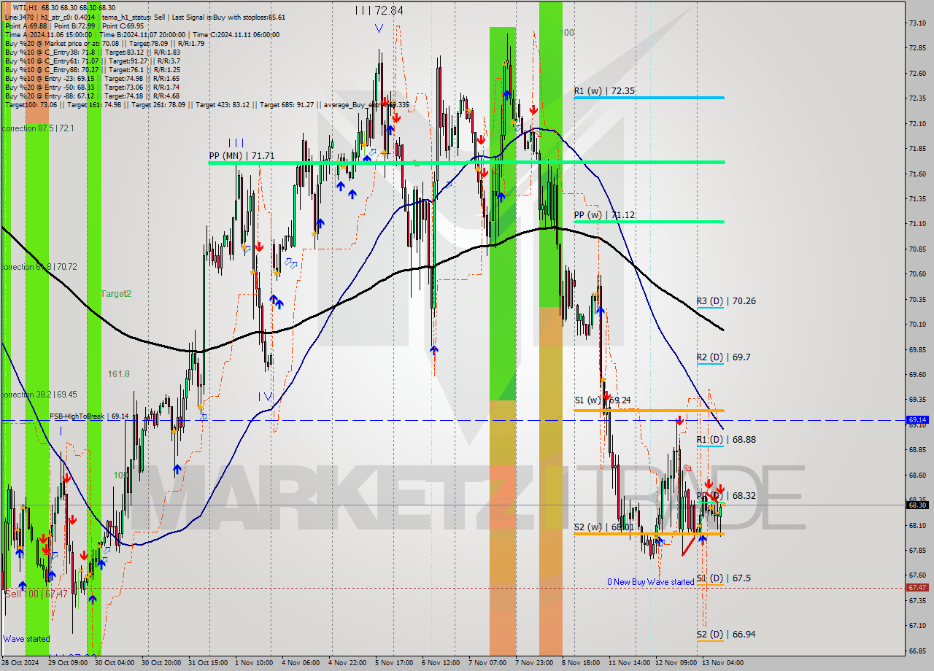This screenshot has width=934, height=671.
Task: Click the 'S1 (w) | 69.24' support label
Action: (x=603, y=400)
